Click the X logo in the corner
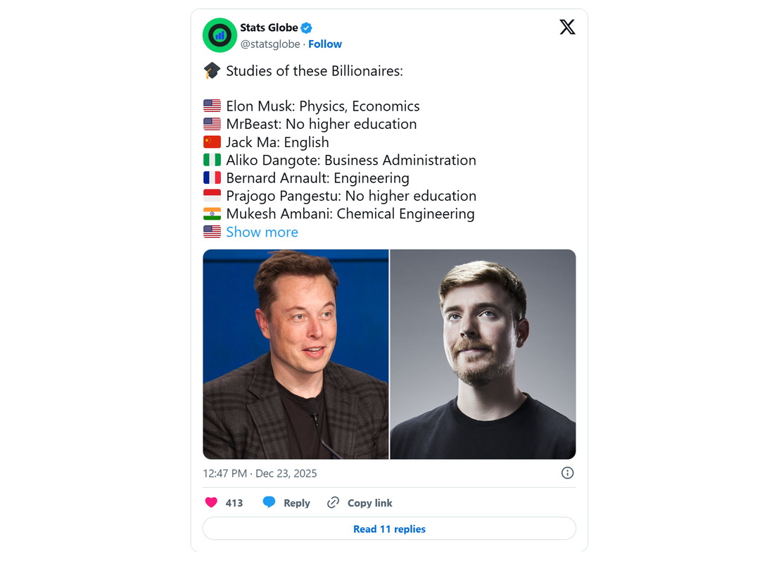 point(567,27)
